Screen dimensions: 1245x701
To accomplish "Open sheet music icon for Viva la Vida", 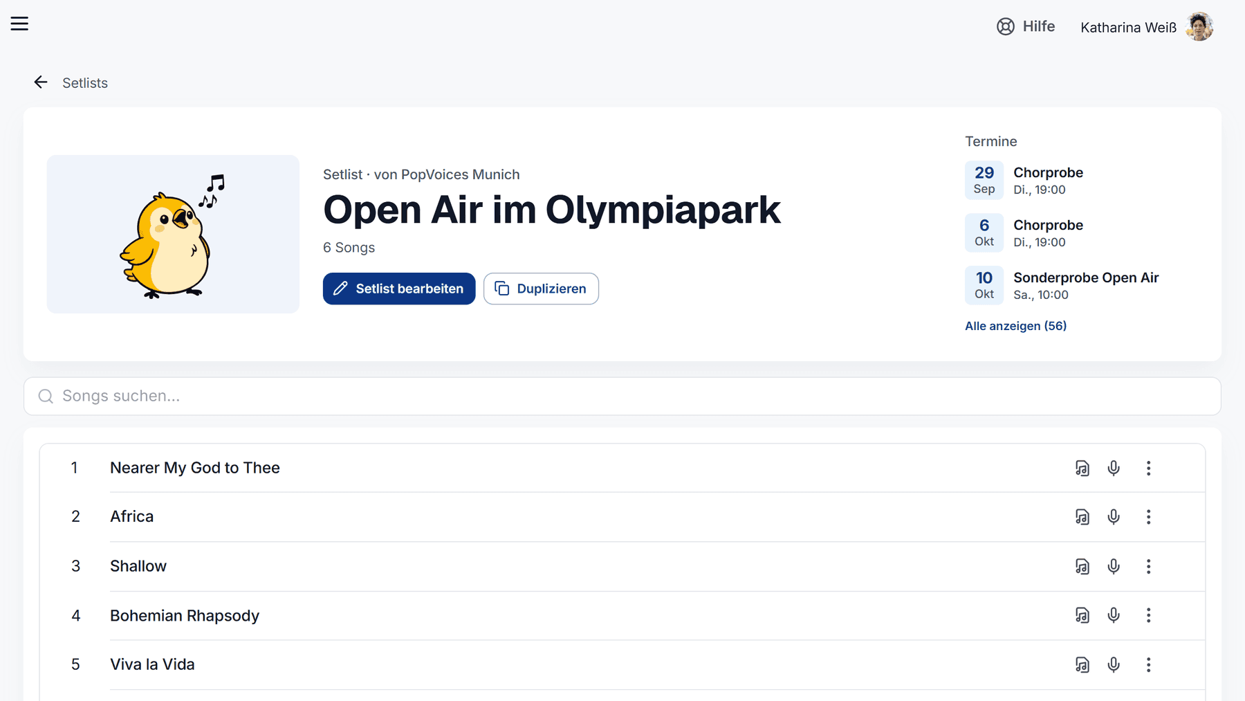I will (1082, 665).
